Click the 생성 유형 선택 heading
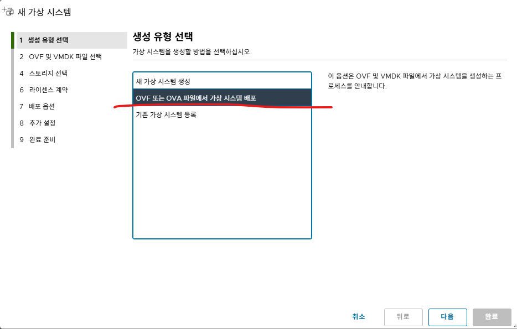Screen dimensions: 517x329 click(x=163, y=36)
